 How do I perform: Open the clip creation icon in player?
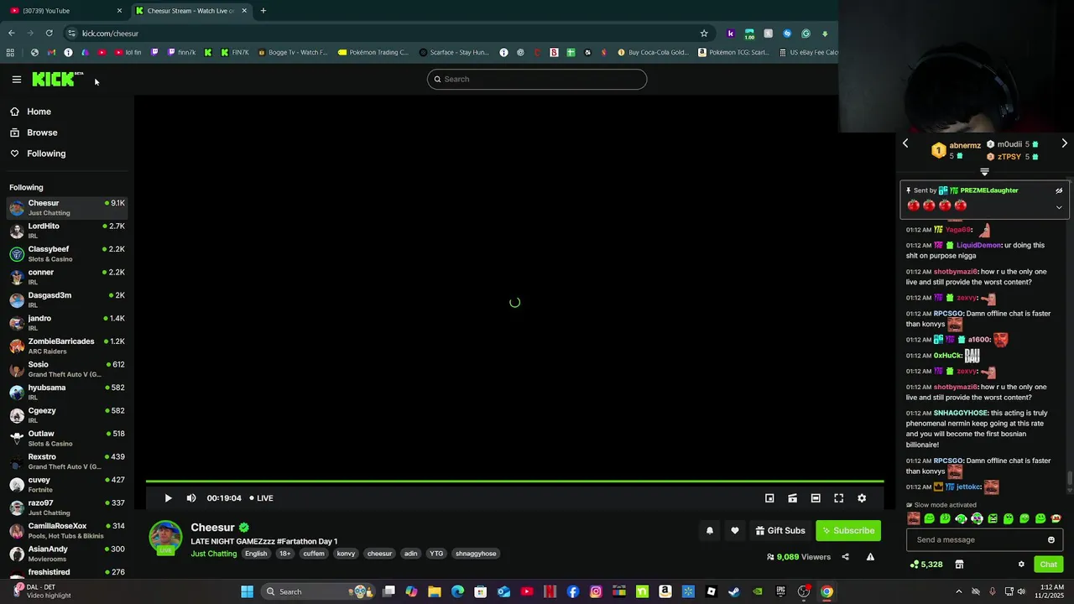[792, 498]
